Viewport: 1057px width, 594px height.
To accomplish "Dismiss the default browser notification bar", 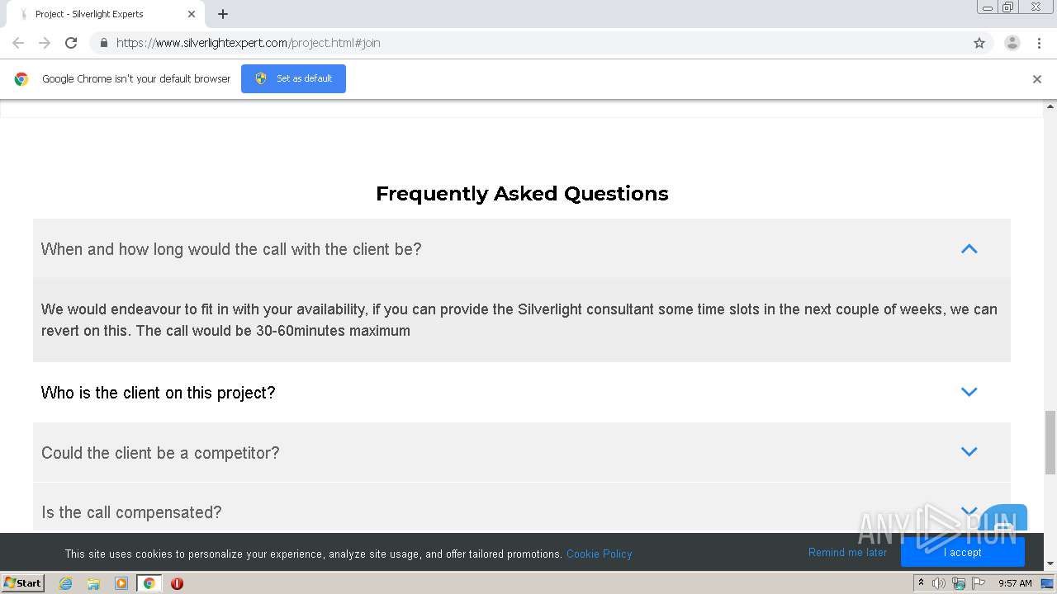I will 1036,79.
